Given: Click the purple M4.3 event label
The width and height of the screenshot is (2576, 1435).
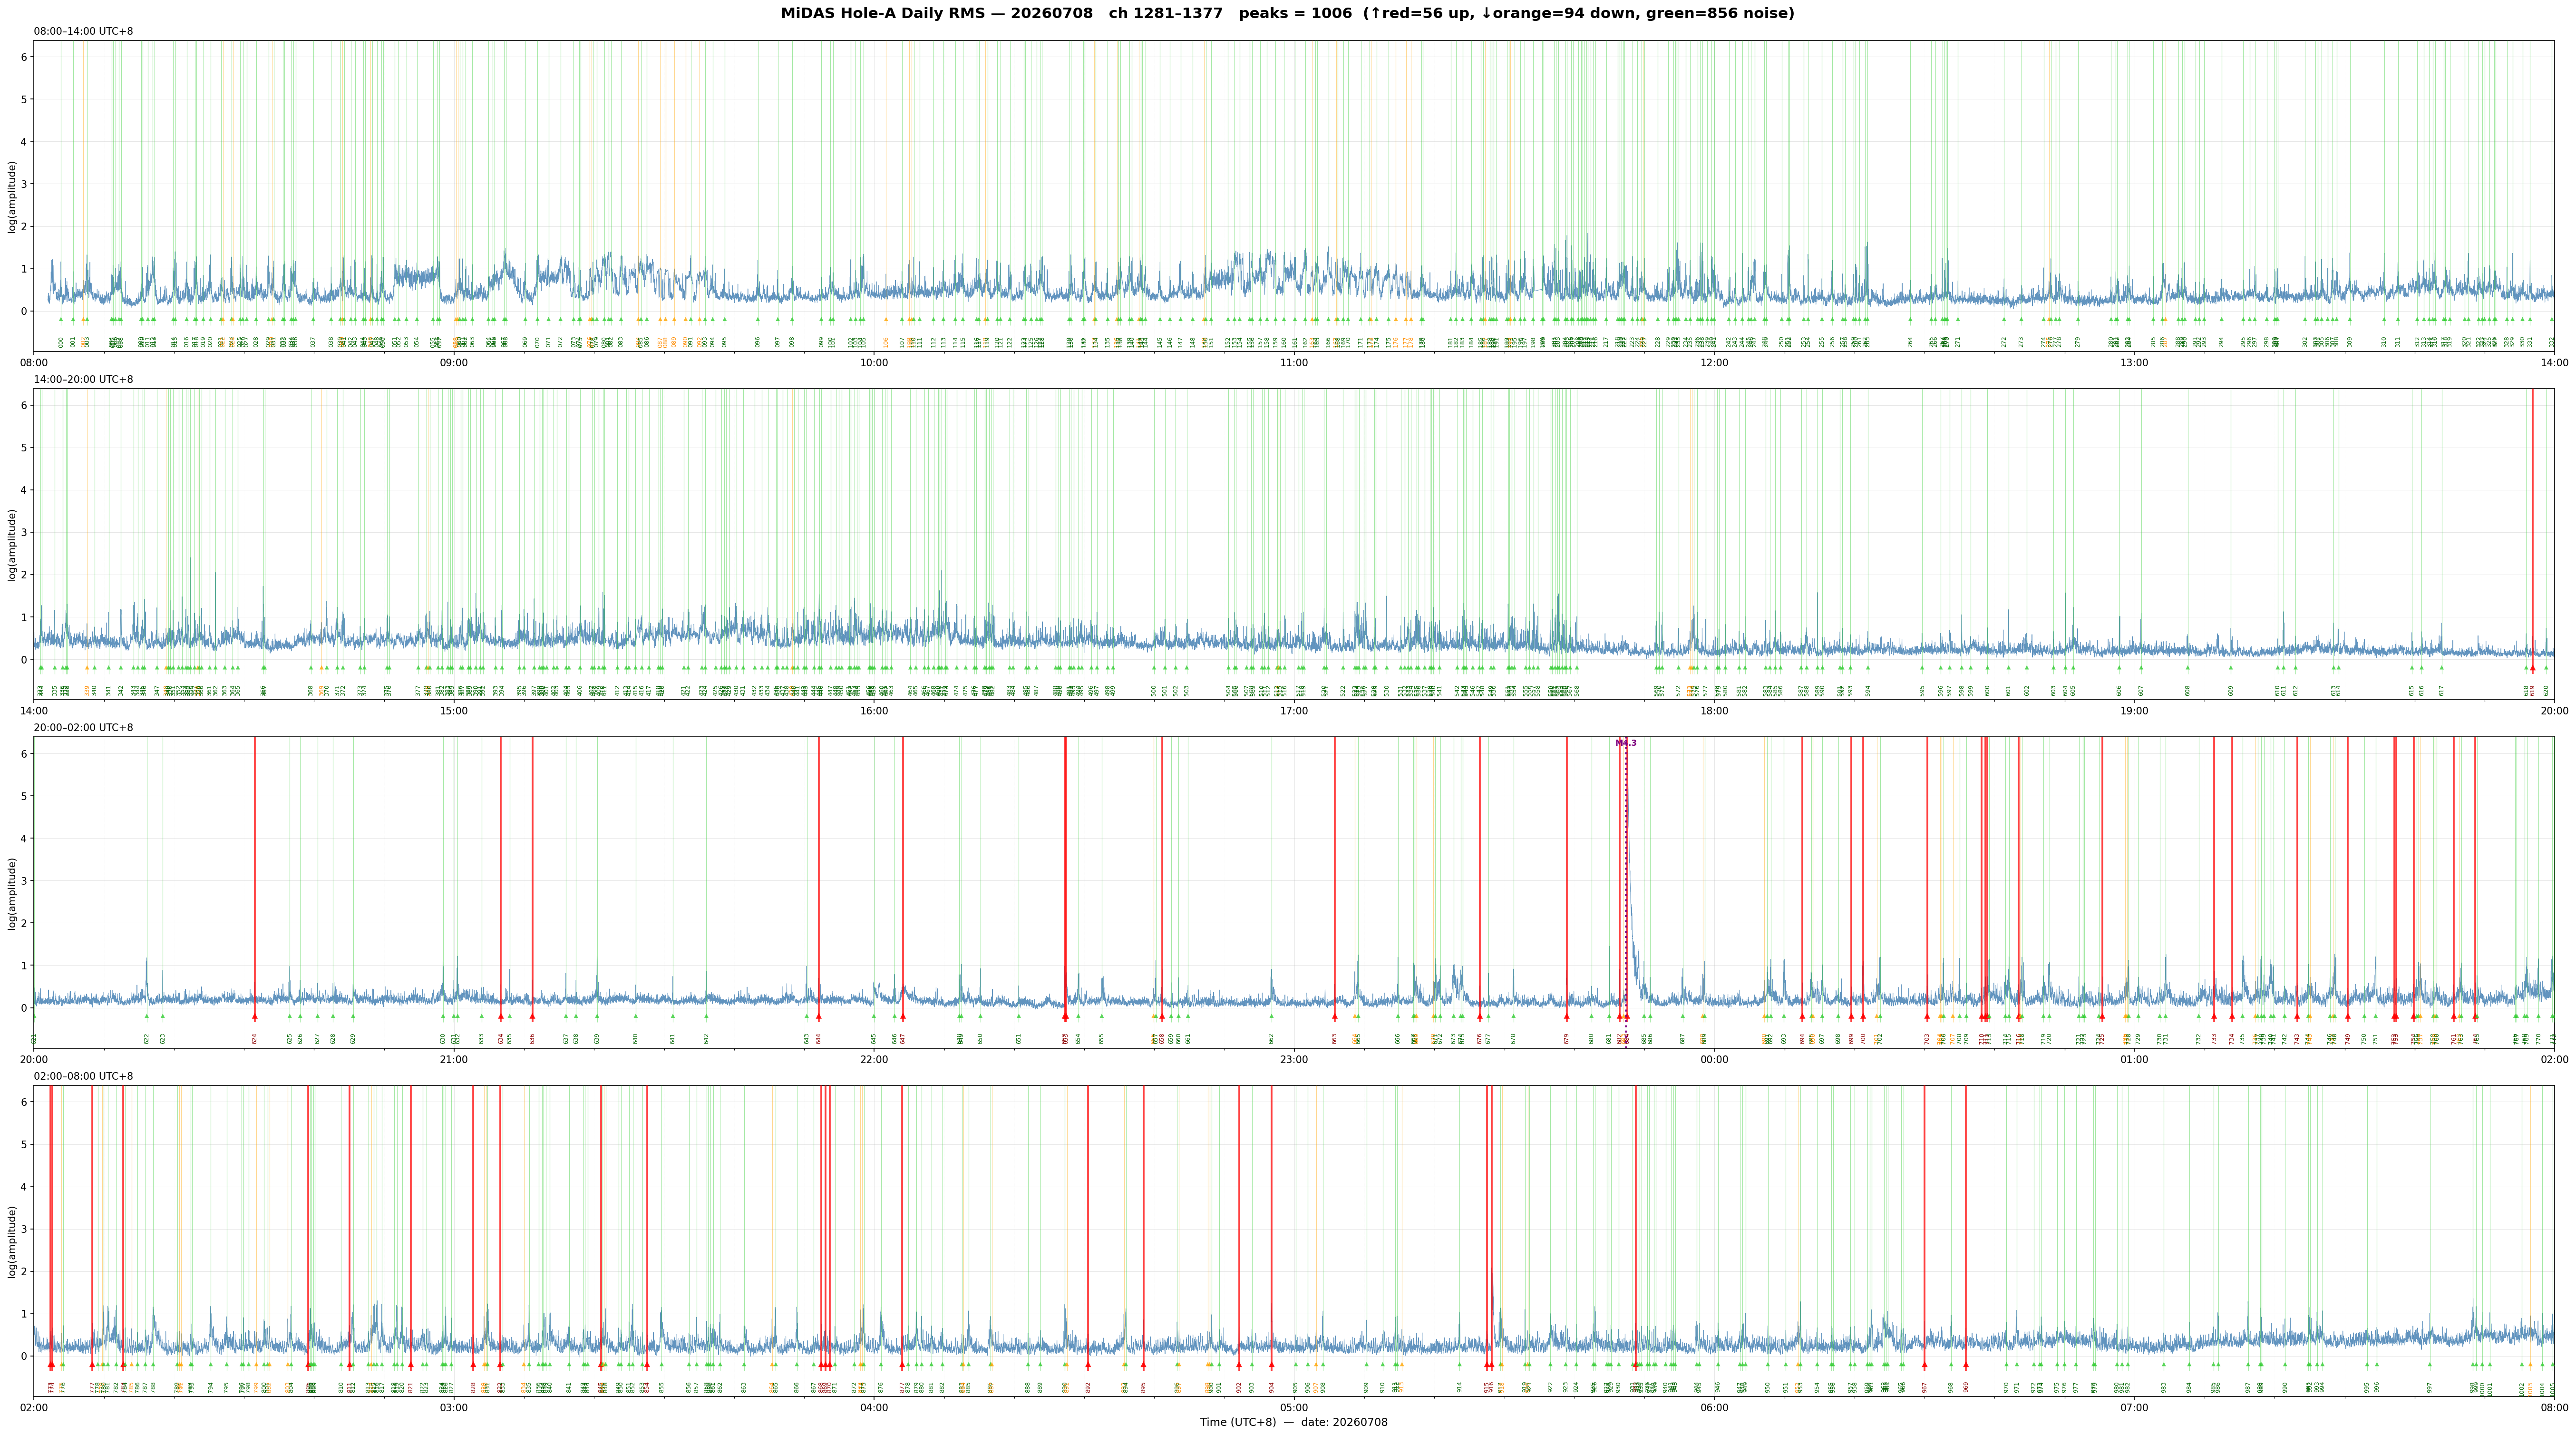Looking at the screenshot, I should 1626,743.
